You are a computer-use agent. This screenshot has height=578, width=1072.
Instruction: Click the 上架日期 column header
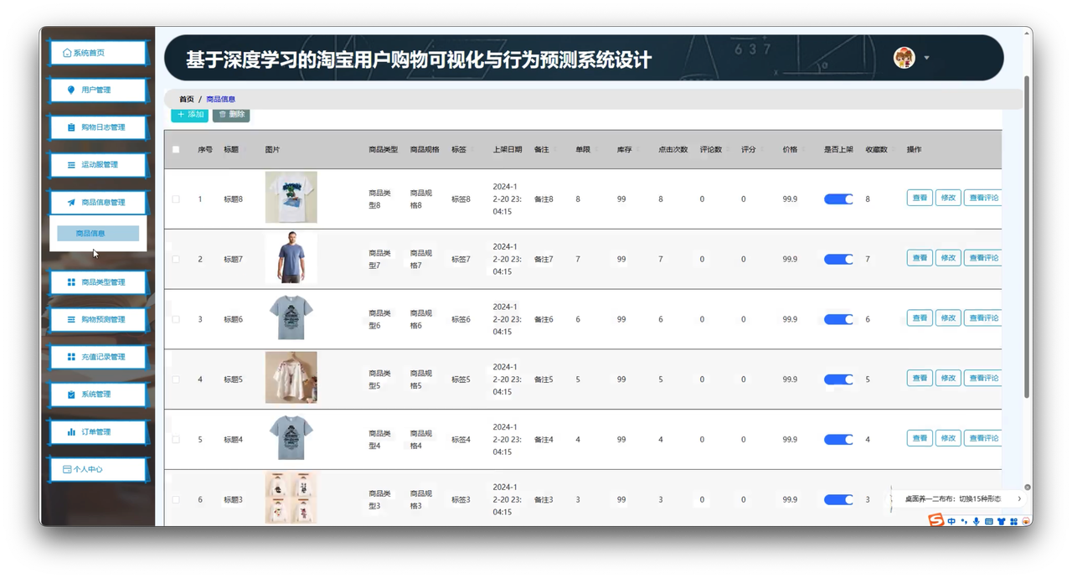tap(507, 150)
